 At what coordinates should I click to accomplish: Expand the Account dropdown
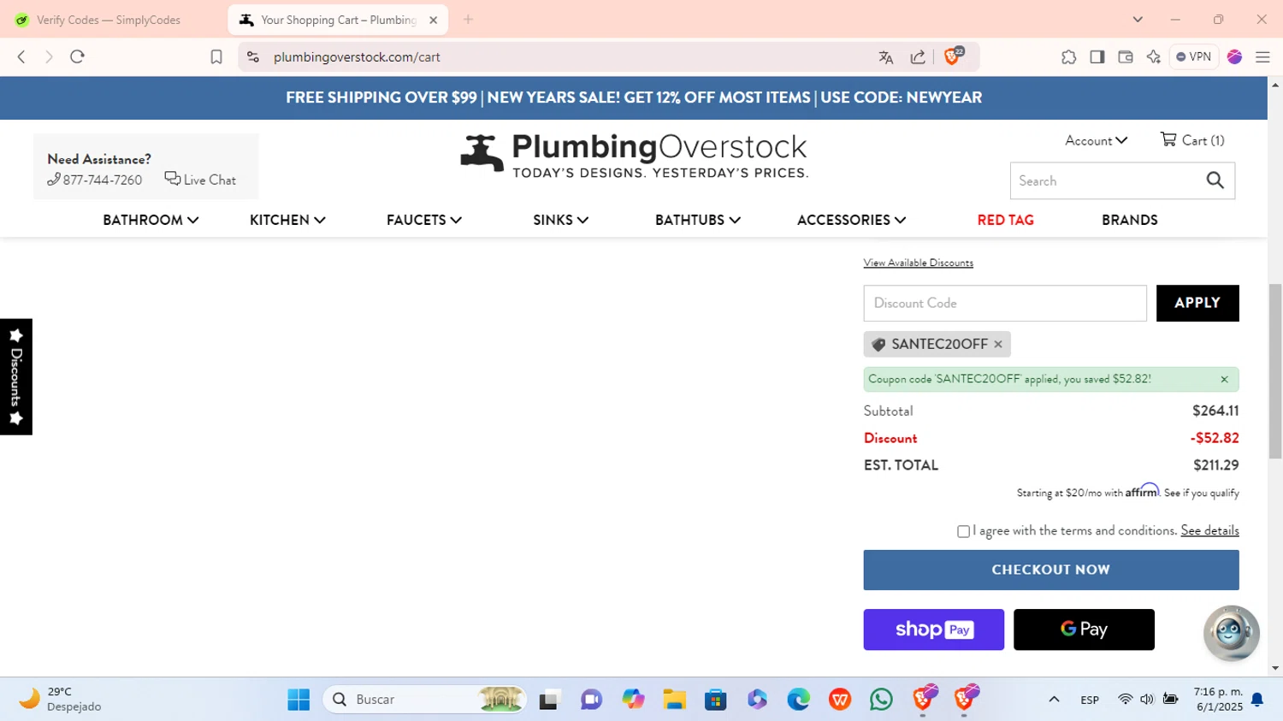click(1096, 140)
